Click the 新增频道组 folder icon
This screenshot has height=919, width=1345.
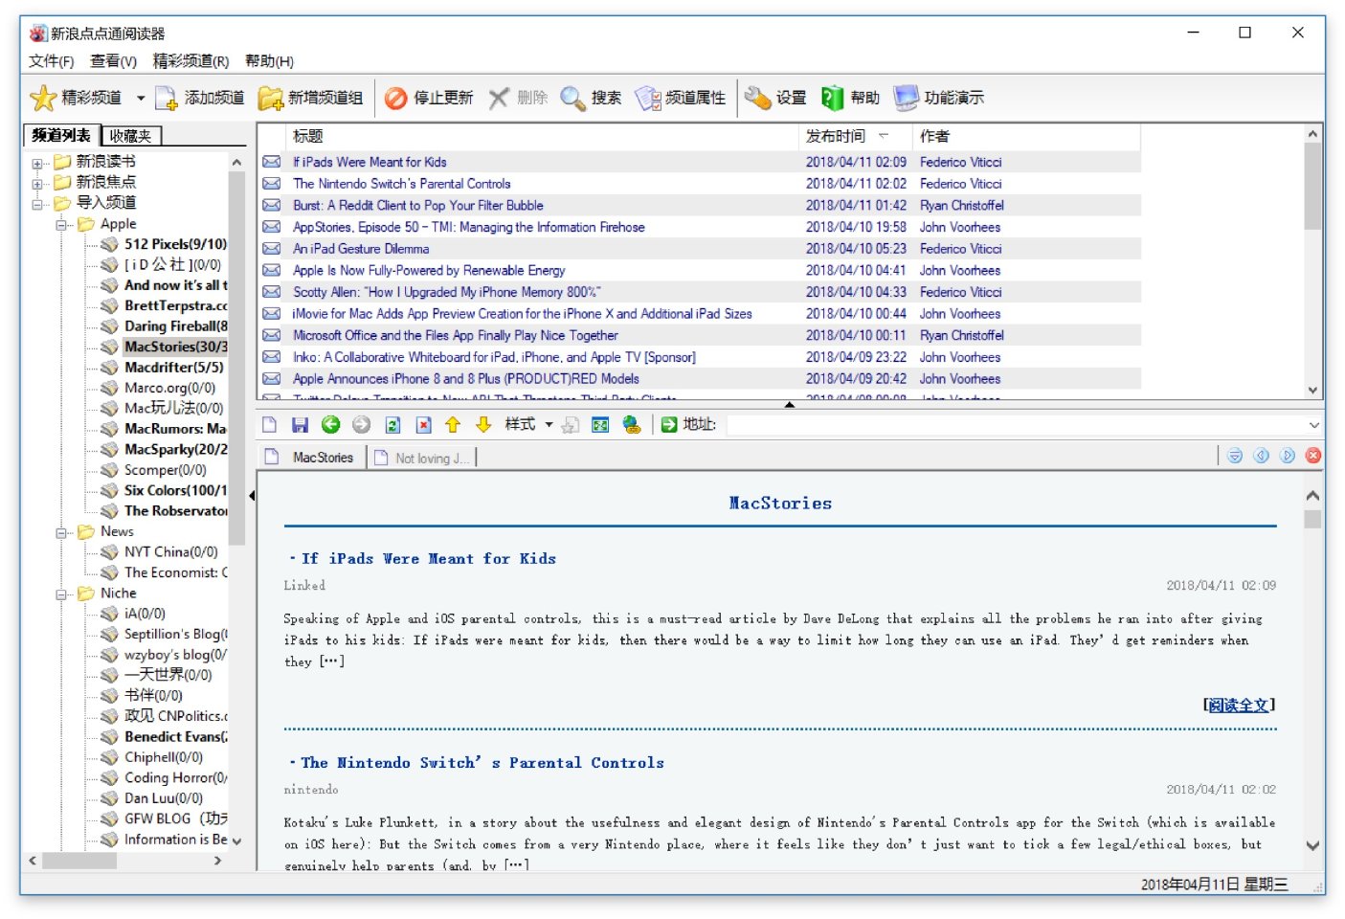[x=270, y=98]
